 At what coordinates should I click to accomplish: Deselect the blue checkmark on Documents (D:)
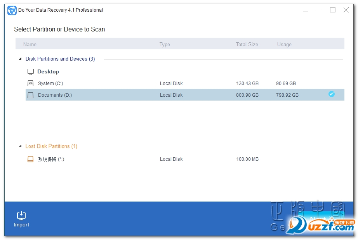pos(331,94)
